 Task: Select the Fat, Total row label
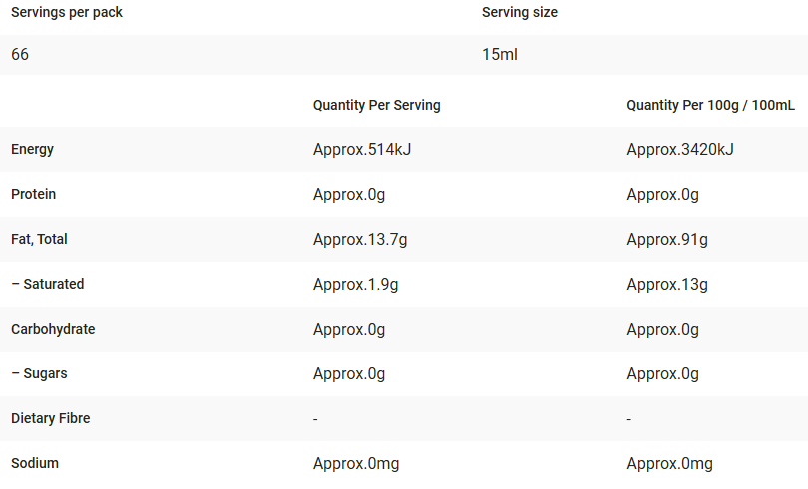[x=40, y=240]
